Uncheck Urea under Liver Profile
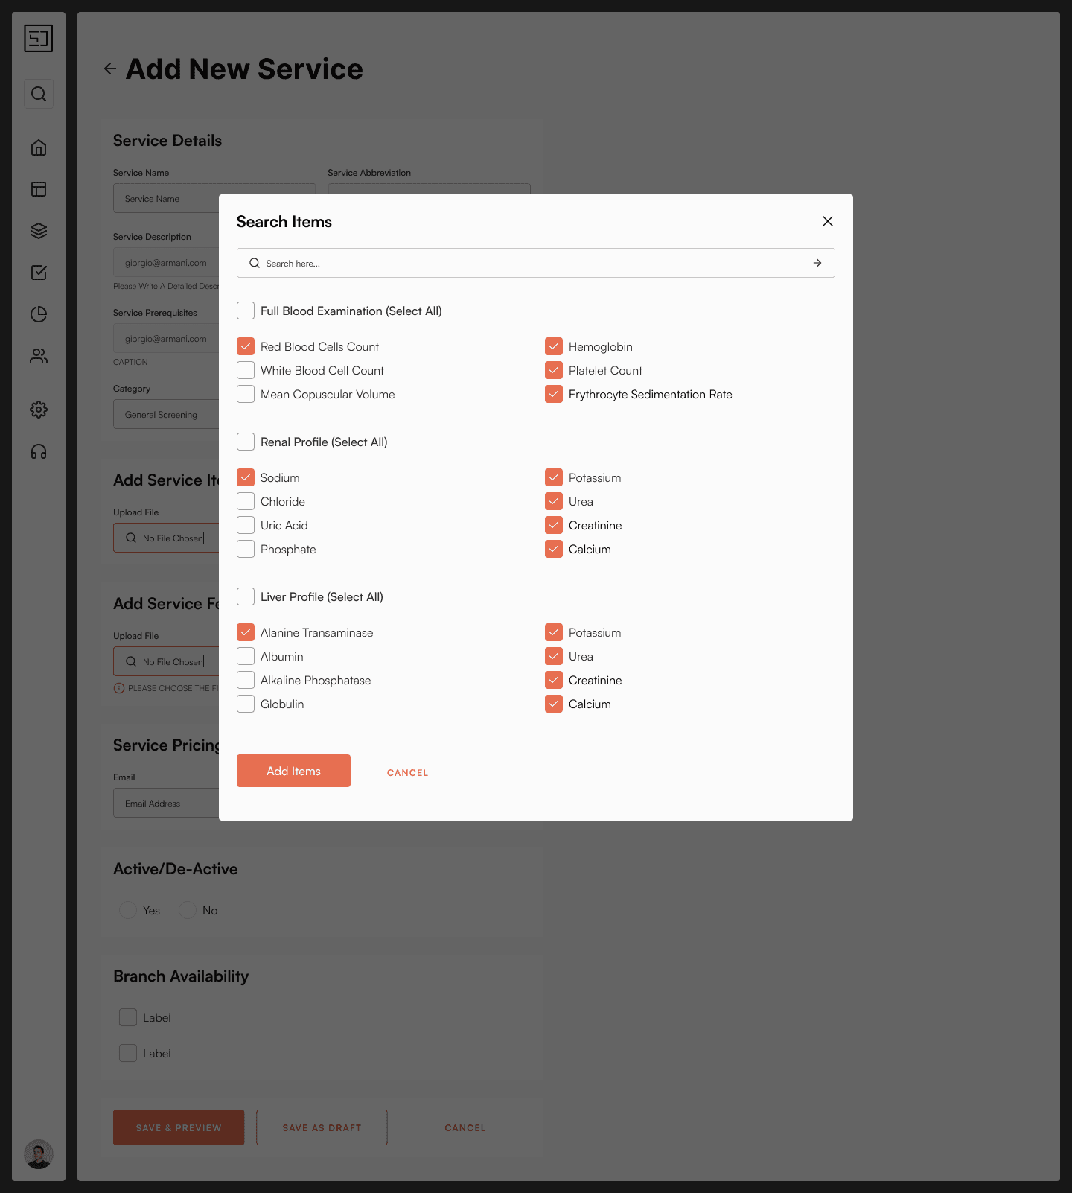 (x=554, y=656)
